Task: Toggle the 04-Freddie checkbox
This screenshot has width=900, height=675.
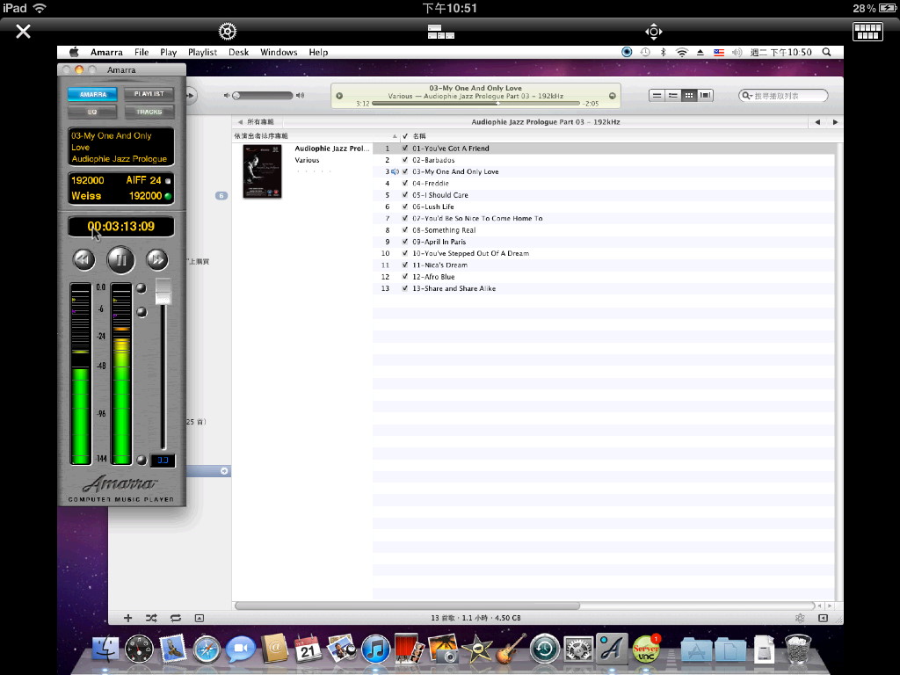Action: coord(405,183)
